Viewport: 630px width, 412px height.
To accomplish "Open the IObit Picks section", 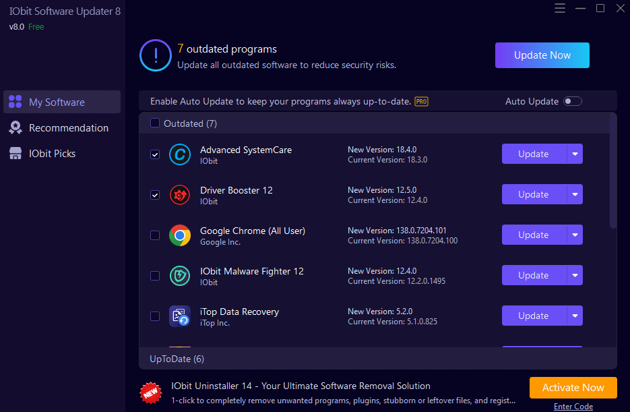I will point(57,153).
